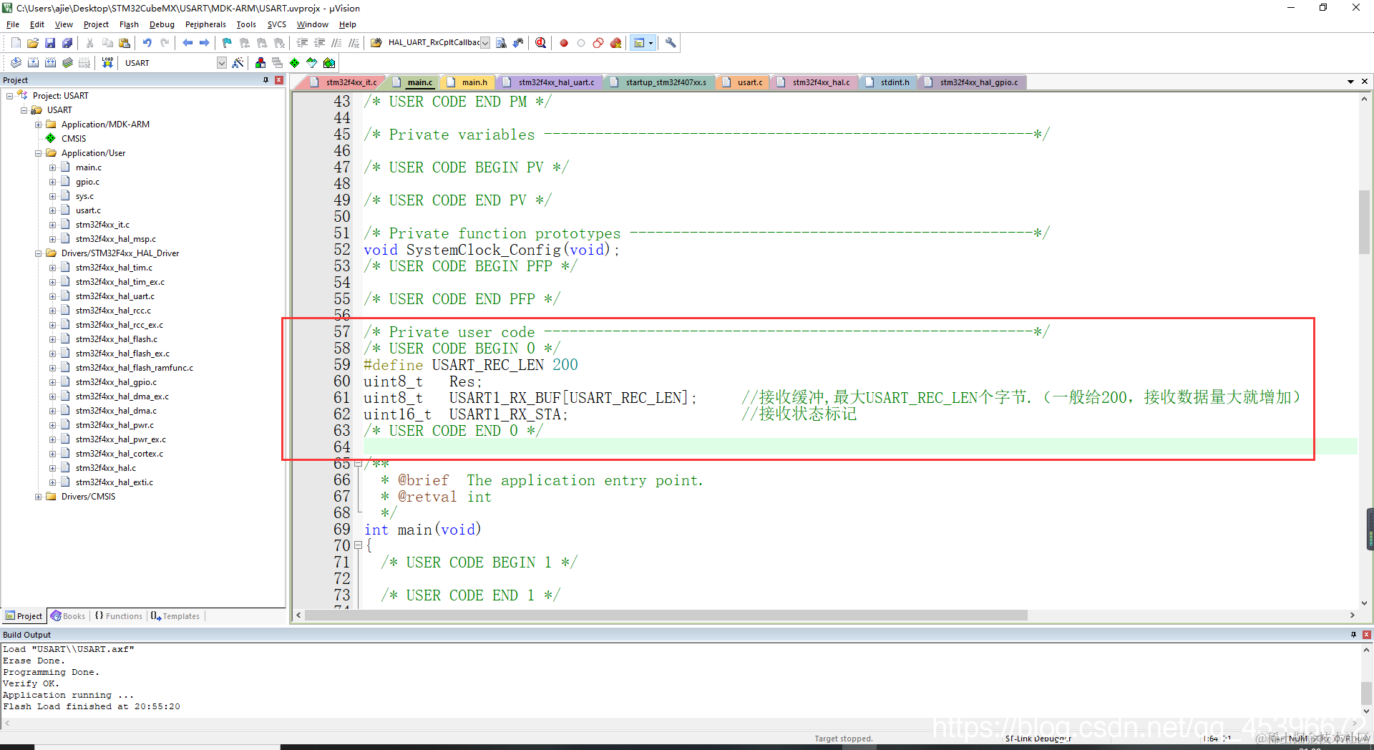The image size is (1374, 750).
Task: Open the Peripherals menu
Action: tap(205, 24)
